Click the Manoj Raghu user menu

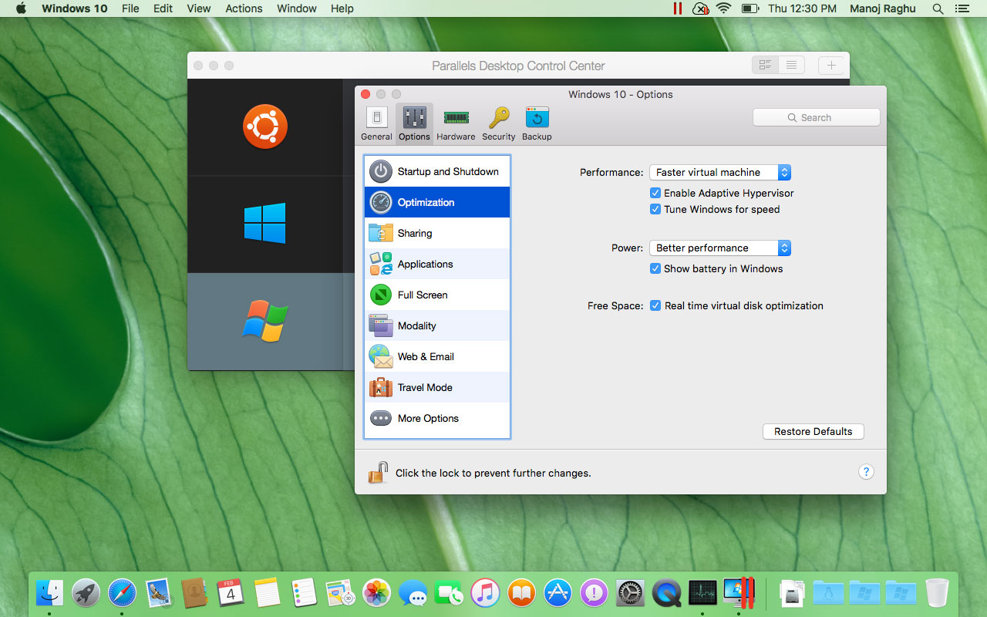point(882,8)
